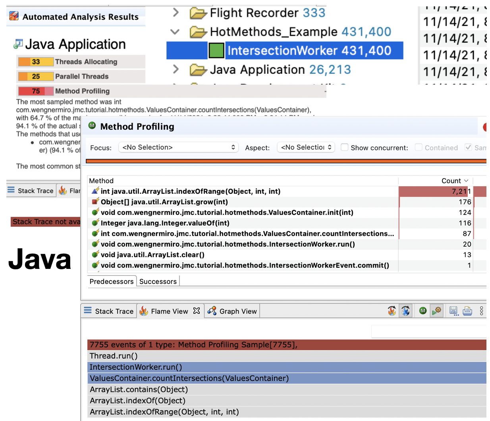Open the Focus selection dropdown
The image size is (490, 421).
tap(178, 147)
